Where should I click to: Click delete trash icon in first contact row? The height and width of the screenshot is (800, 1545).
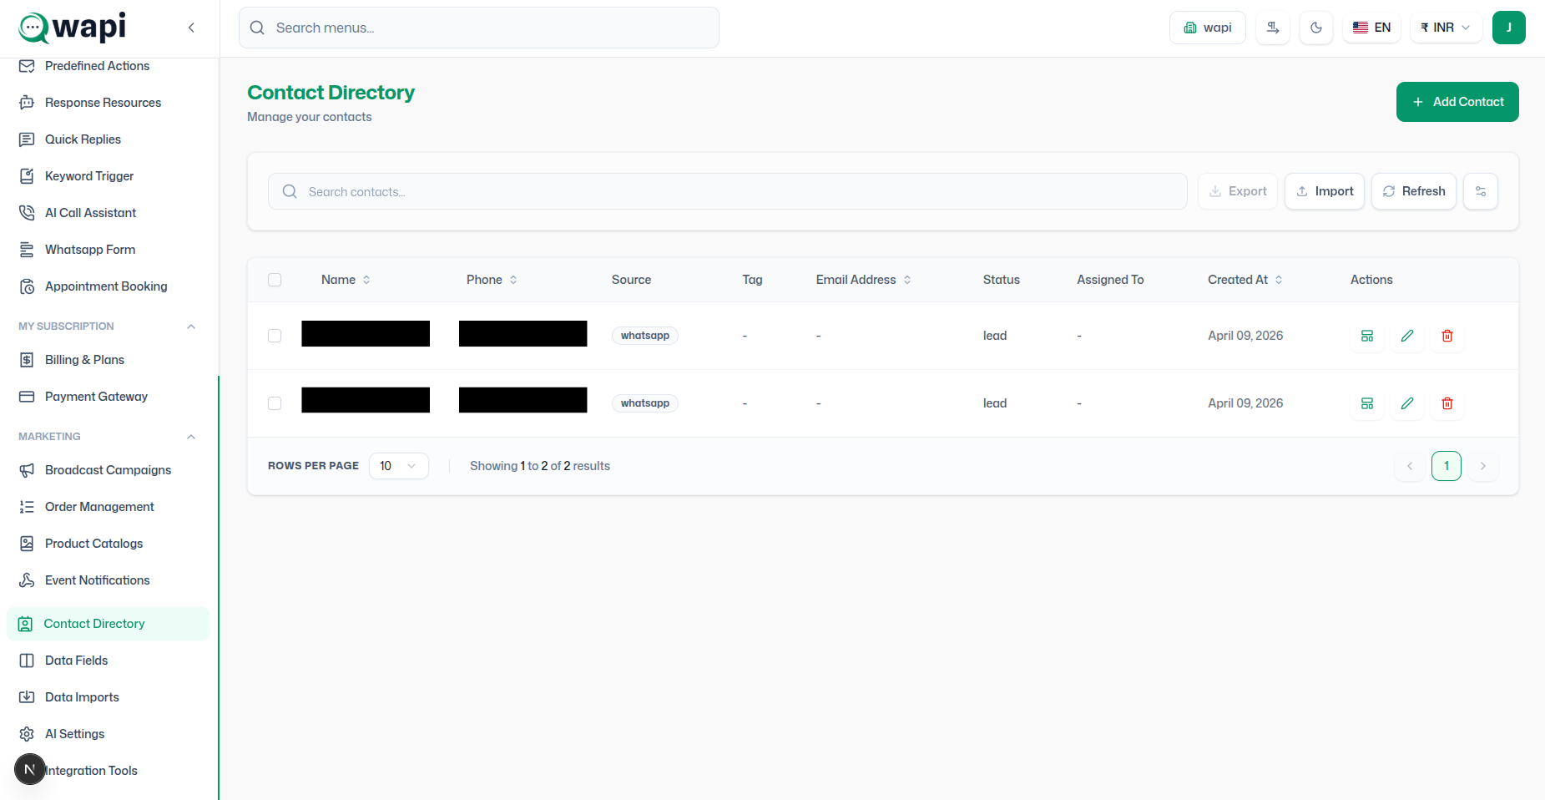[x=1447, y=336]
